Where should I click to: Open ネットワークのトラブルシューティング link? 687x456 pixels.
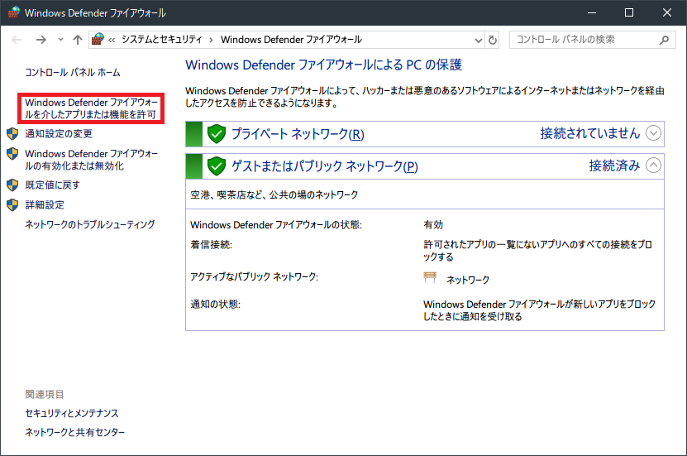(x=90, y=224)
